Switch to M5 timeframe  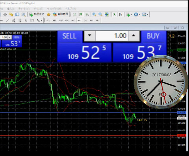54,20
